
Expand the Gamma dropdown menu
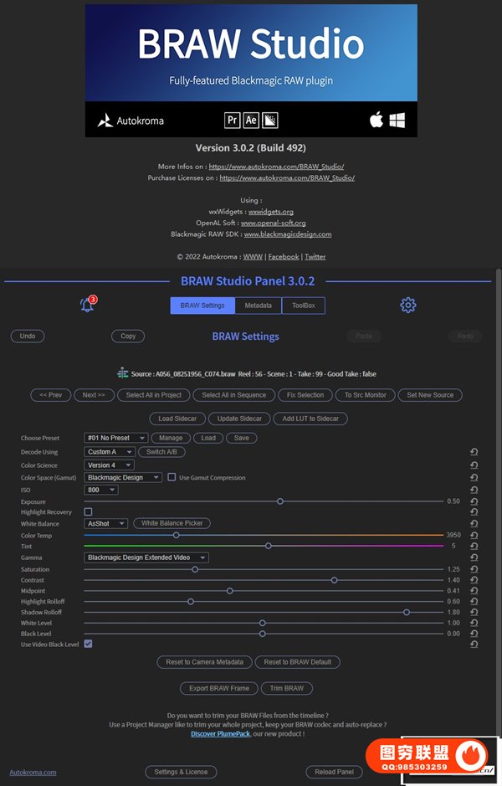pos(146,557)
